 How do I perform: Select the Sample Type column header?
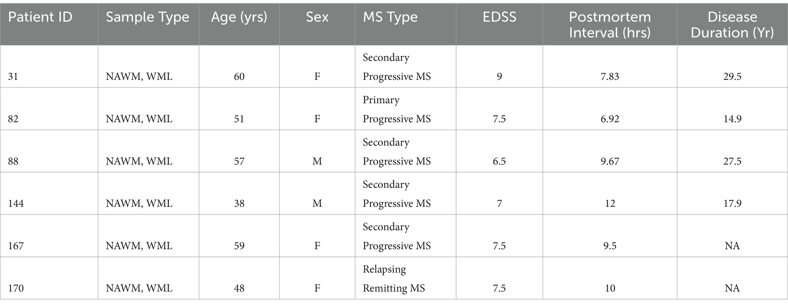click(148, 24)
